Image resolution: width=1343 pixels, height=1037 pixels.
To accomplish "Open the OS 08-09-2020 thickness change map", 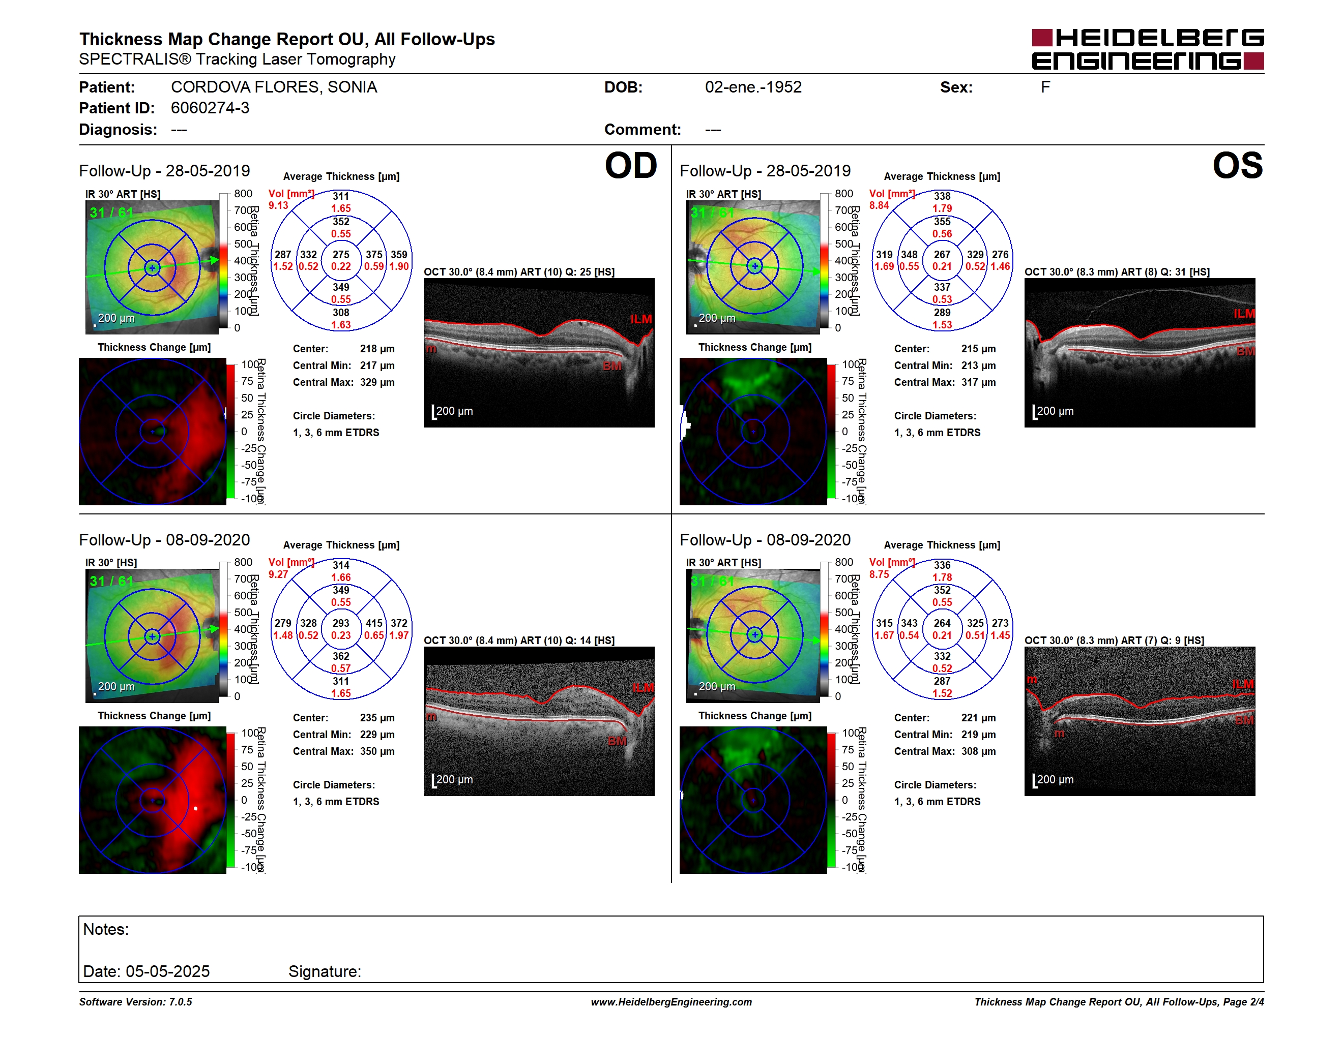I will (753, 800).
